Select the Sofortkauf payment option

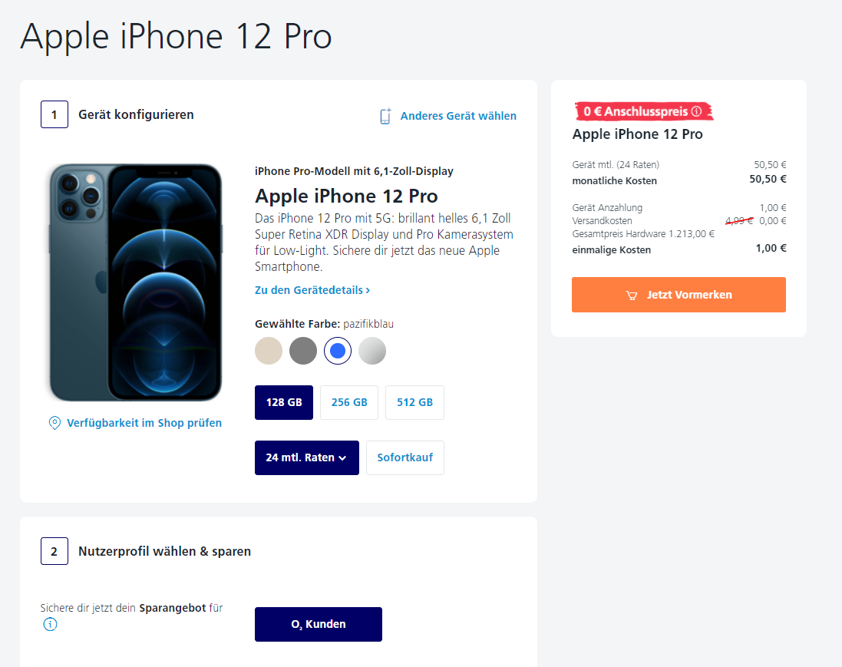coord(405,457)
